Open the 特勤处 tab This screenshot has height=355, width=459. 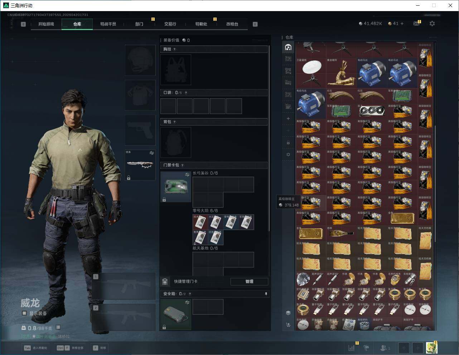click(201, 24)
